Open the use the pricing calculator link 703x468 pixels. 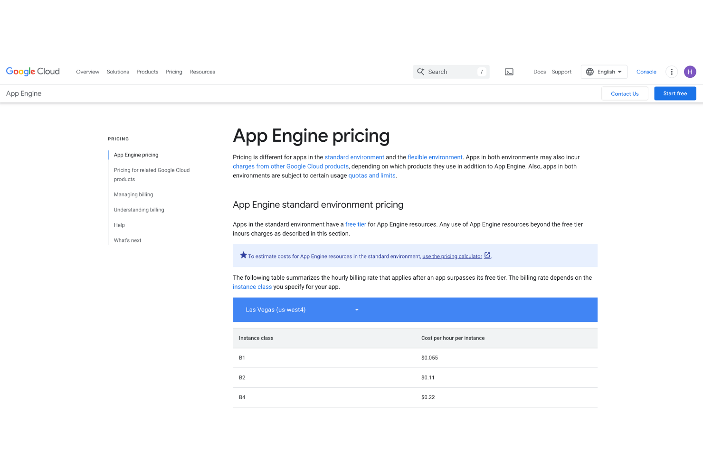click(452, 257)
